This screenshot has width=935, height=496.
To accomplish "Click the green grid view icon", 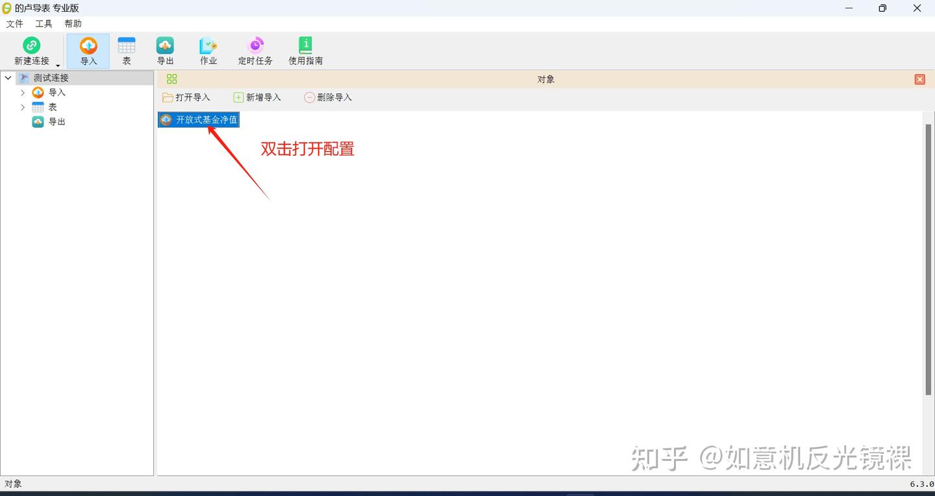I will [171, 79].
